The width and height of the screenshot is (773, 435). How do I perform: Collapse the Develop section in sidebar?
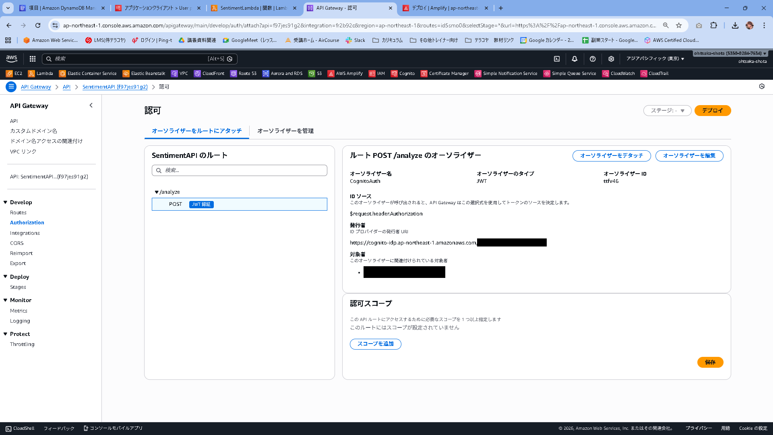[6, 202]
